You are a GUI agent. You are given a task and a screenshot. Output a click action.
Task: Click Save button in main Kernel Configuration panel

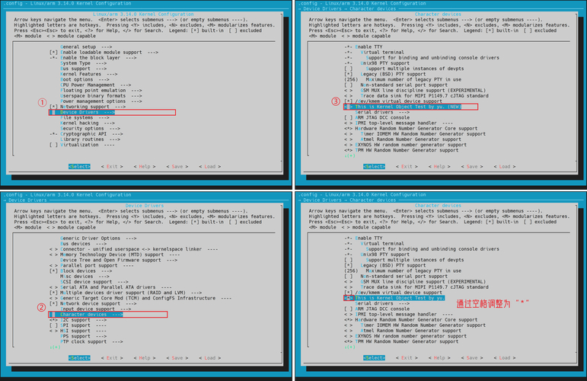(x=177, y=167)
